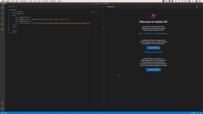
Task: Open the File menu
Action: click(x=13, y=1)
